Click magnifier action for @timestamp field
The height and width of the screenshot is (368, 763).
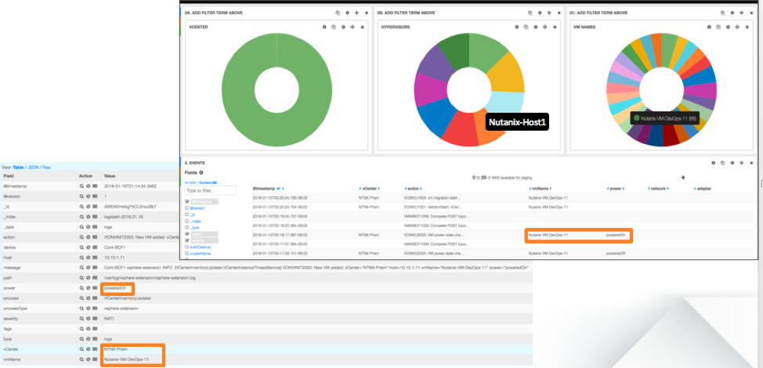(x=81, y=186)
